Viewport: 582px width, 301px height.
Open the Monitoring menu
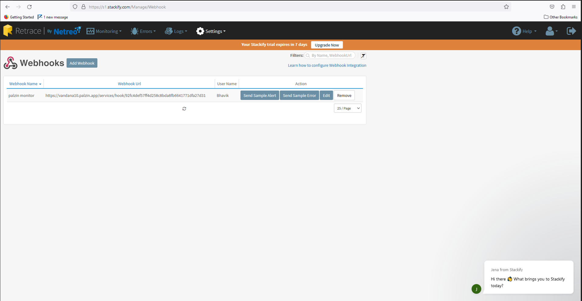click(104, 31)
